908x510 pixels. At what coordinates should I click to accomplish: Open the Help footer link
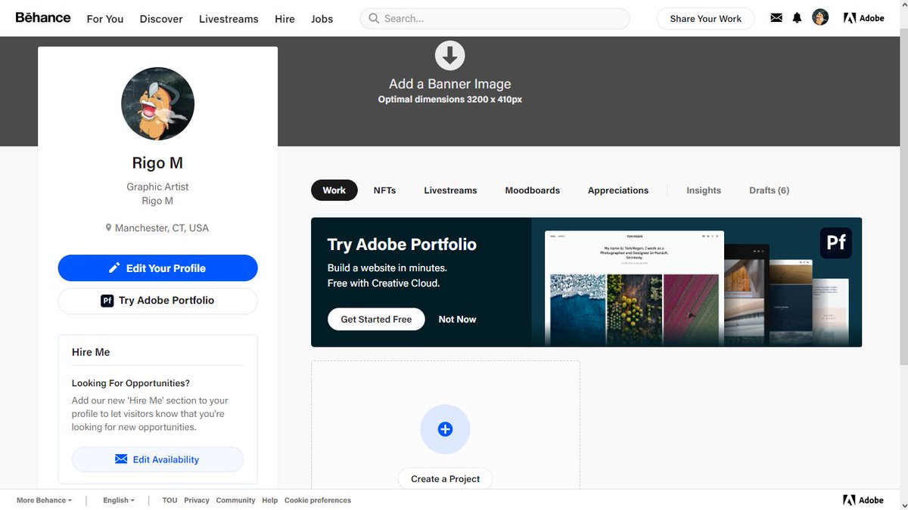[x=270, y=500]
